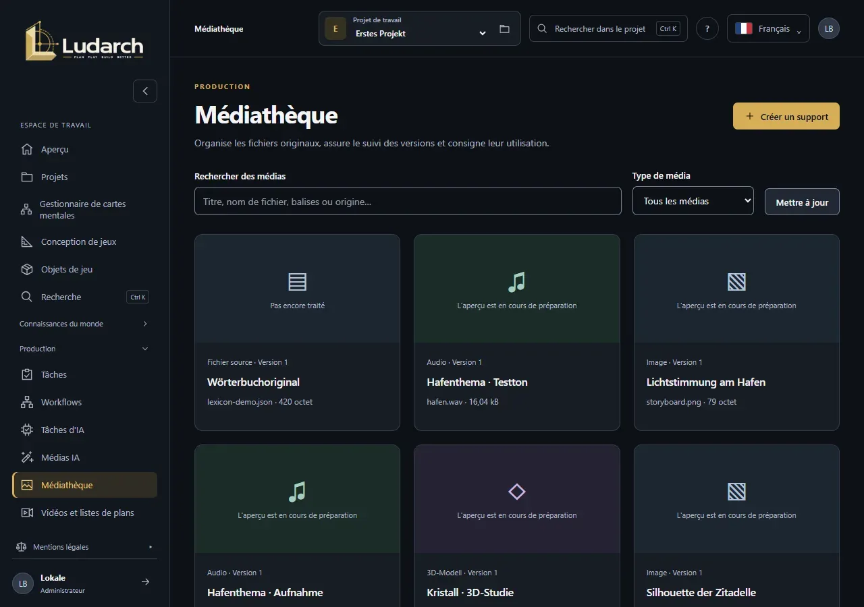864x607 pixels.
Task: Focus the Rechercher des médias input field
Action: tap(408, 201)
